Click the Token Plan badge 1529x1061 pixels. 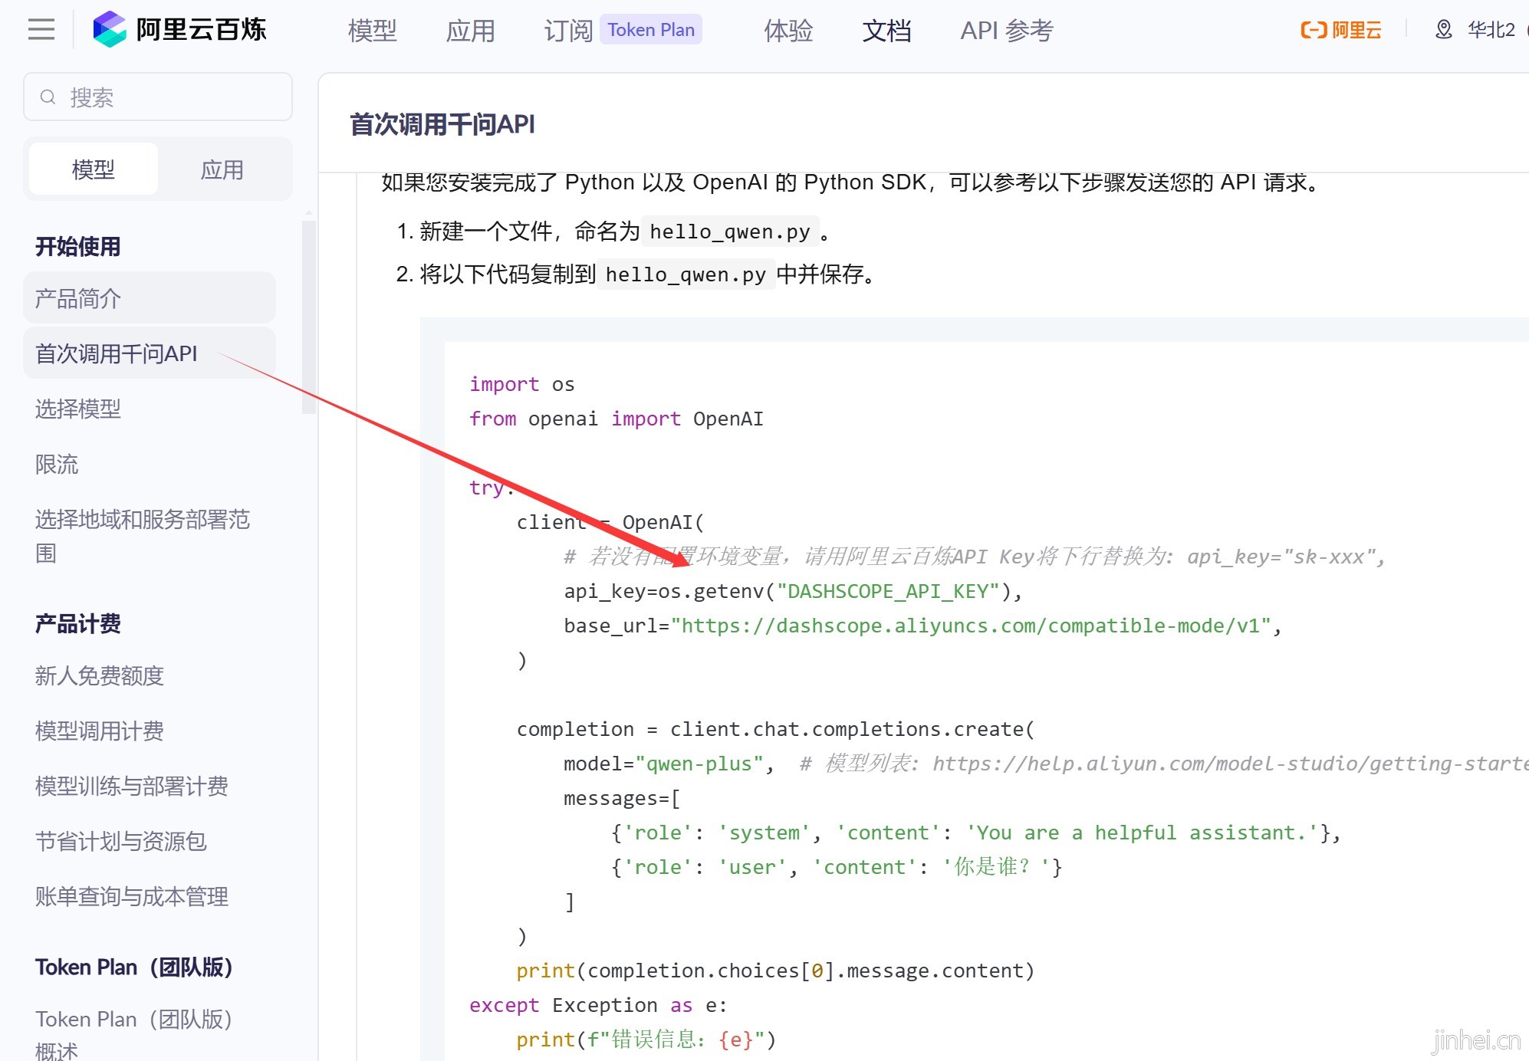[651, 30]
